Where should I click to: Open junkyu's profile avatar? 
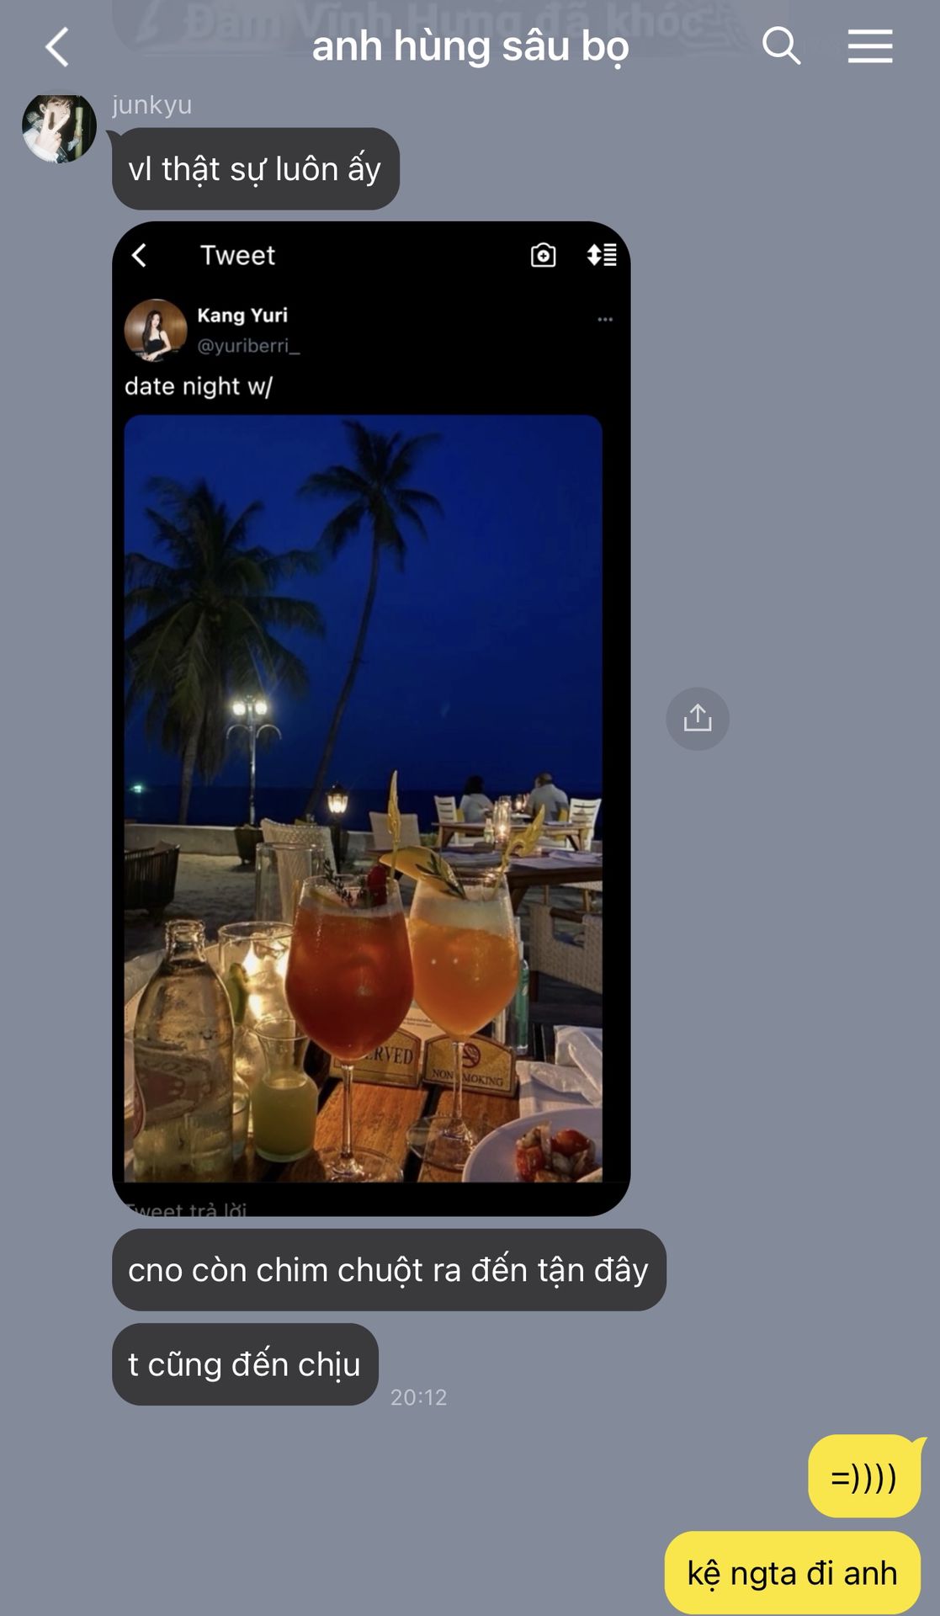point(59,126)
